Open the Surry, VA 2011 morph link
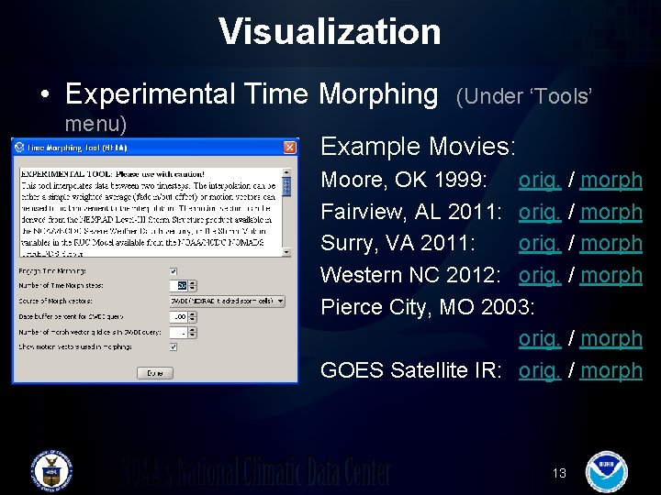 point(611,243)
